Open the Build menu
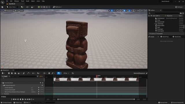 tap(28, 1)
